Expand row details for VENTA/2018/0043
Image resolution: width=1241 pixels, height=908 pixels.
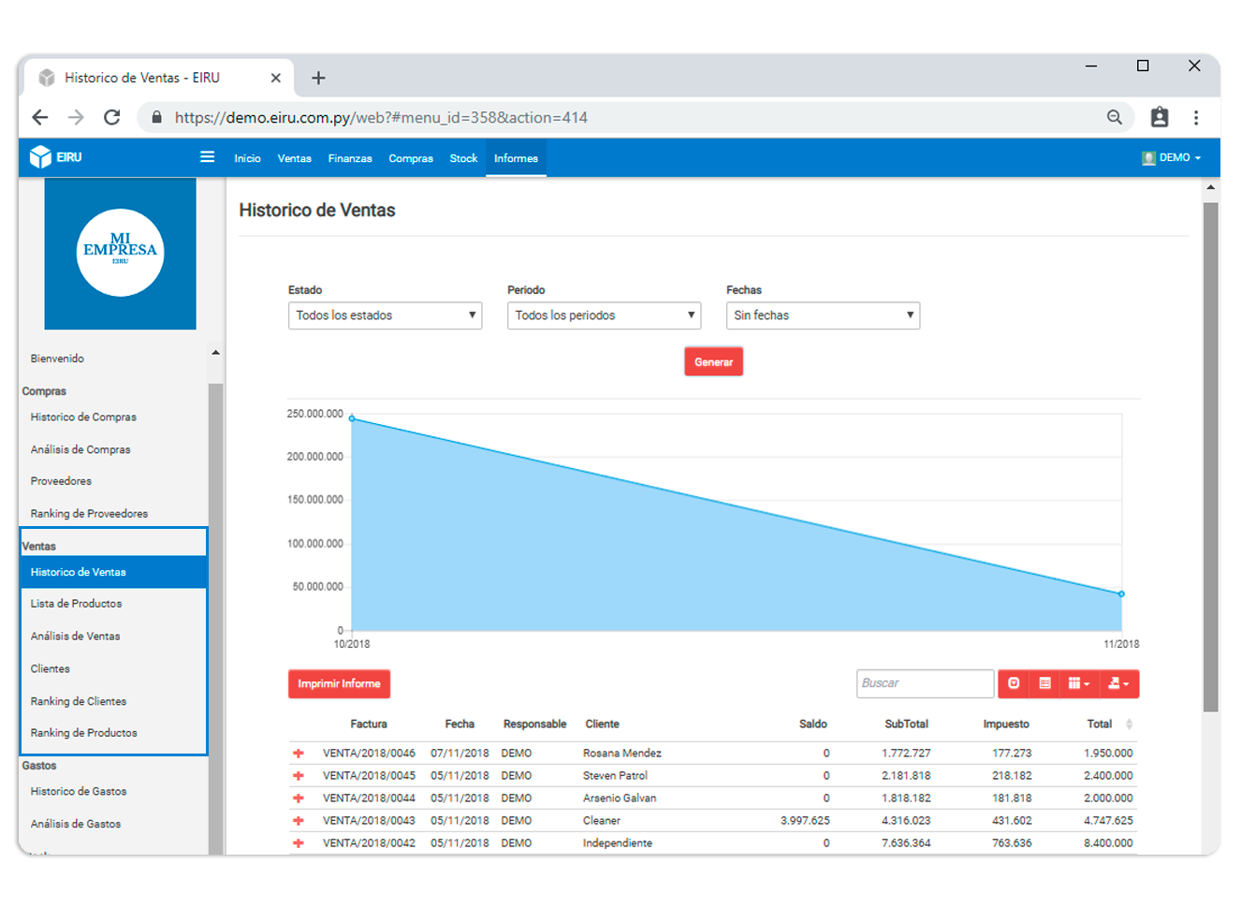click(x=299, y=821)
